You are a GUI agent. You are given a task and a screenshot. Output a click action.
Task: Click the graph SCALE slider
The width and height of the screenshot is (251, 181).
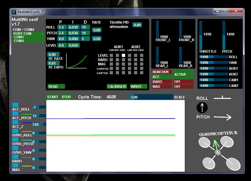point(152,97)
